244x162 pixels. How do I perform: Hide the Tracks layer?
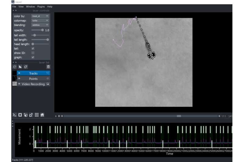(19, 73)
